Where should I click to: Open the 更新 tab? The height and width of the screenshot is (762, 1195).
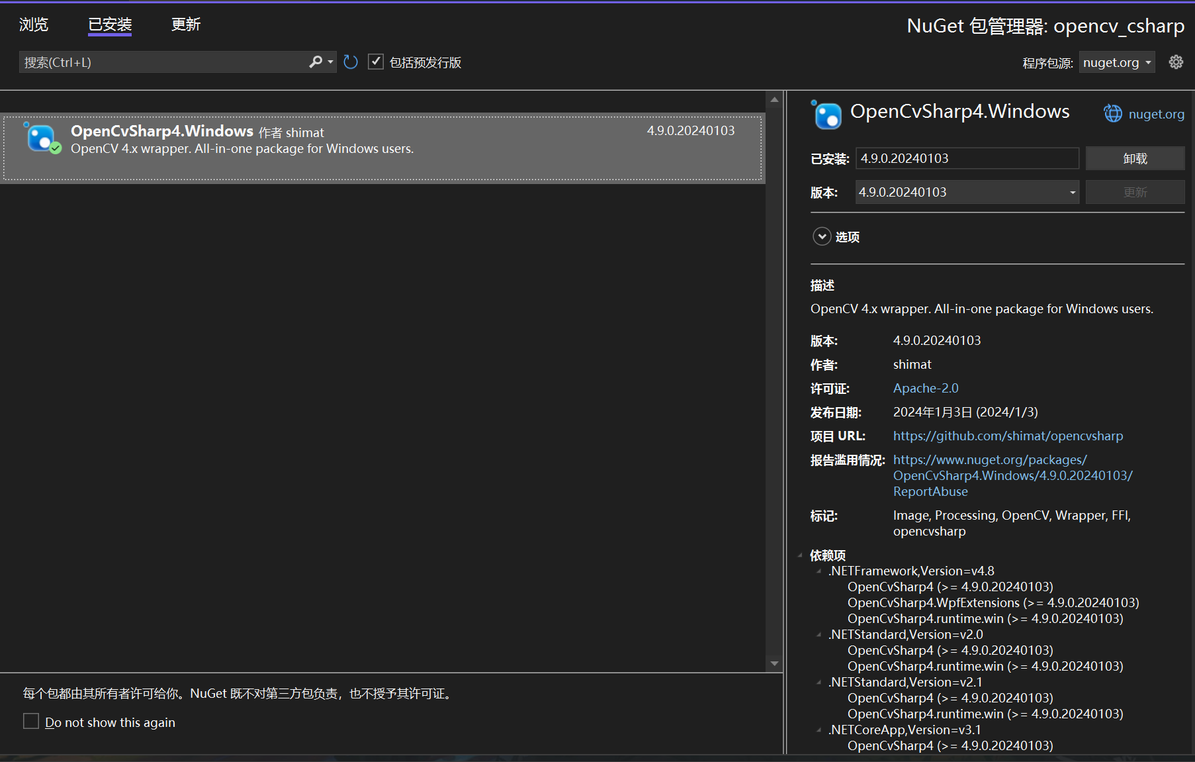tap(185, 24)
